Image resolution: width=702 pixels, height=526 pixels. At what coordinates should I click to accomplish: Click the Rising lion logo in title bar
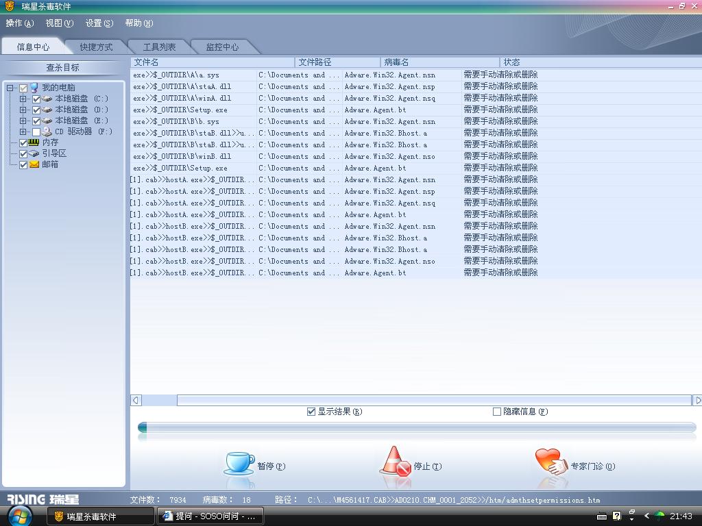(x=10, y=6)
